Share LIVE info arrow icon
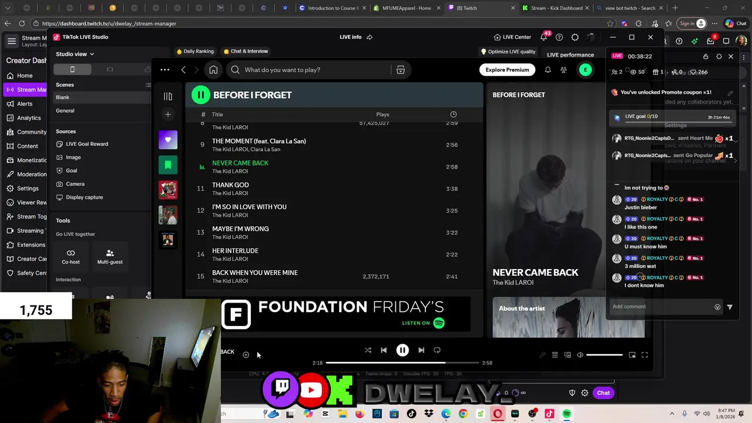Screen dimensions: 752x423 pos(370,37)
